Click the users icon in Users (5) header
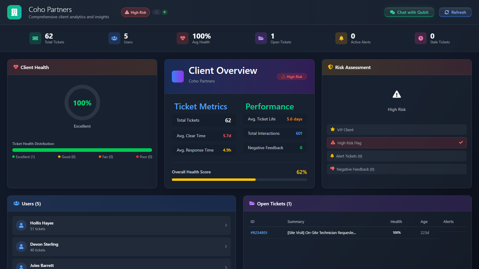Viewport: 479px width, 269px height. tap(16, 204)
